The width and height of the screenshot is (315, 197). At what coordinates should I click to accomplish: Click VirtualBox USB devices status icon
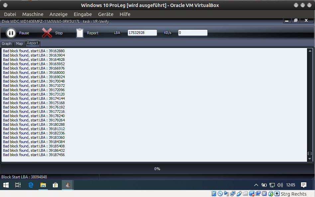pos(239,194)
